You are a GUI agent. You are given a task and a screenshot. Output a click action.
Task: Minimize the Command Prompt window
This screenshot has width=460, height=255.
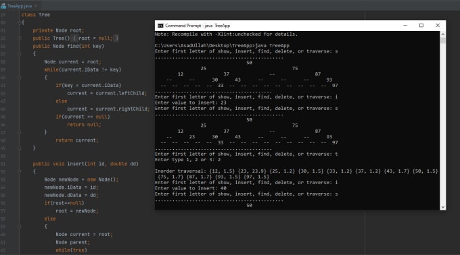click(x=405, y=26)
